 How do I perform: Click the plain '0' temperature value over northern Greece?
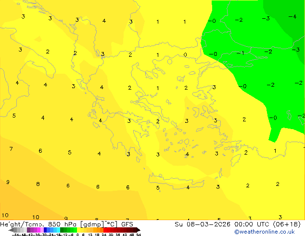point(185,55)
